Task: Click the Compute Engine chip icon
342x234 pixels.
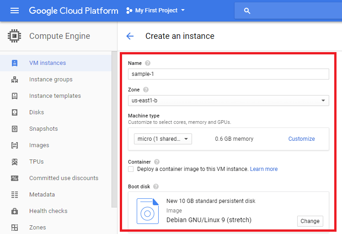Action: (x=14, y=36)
